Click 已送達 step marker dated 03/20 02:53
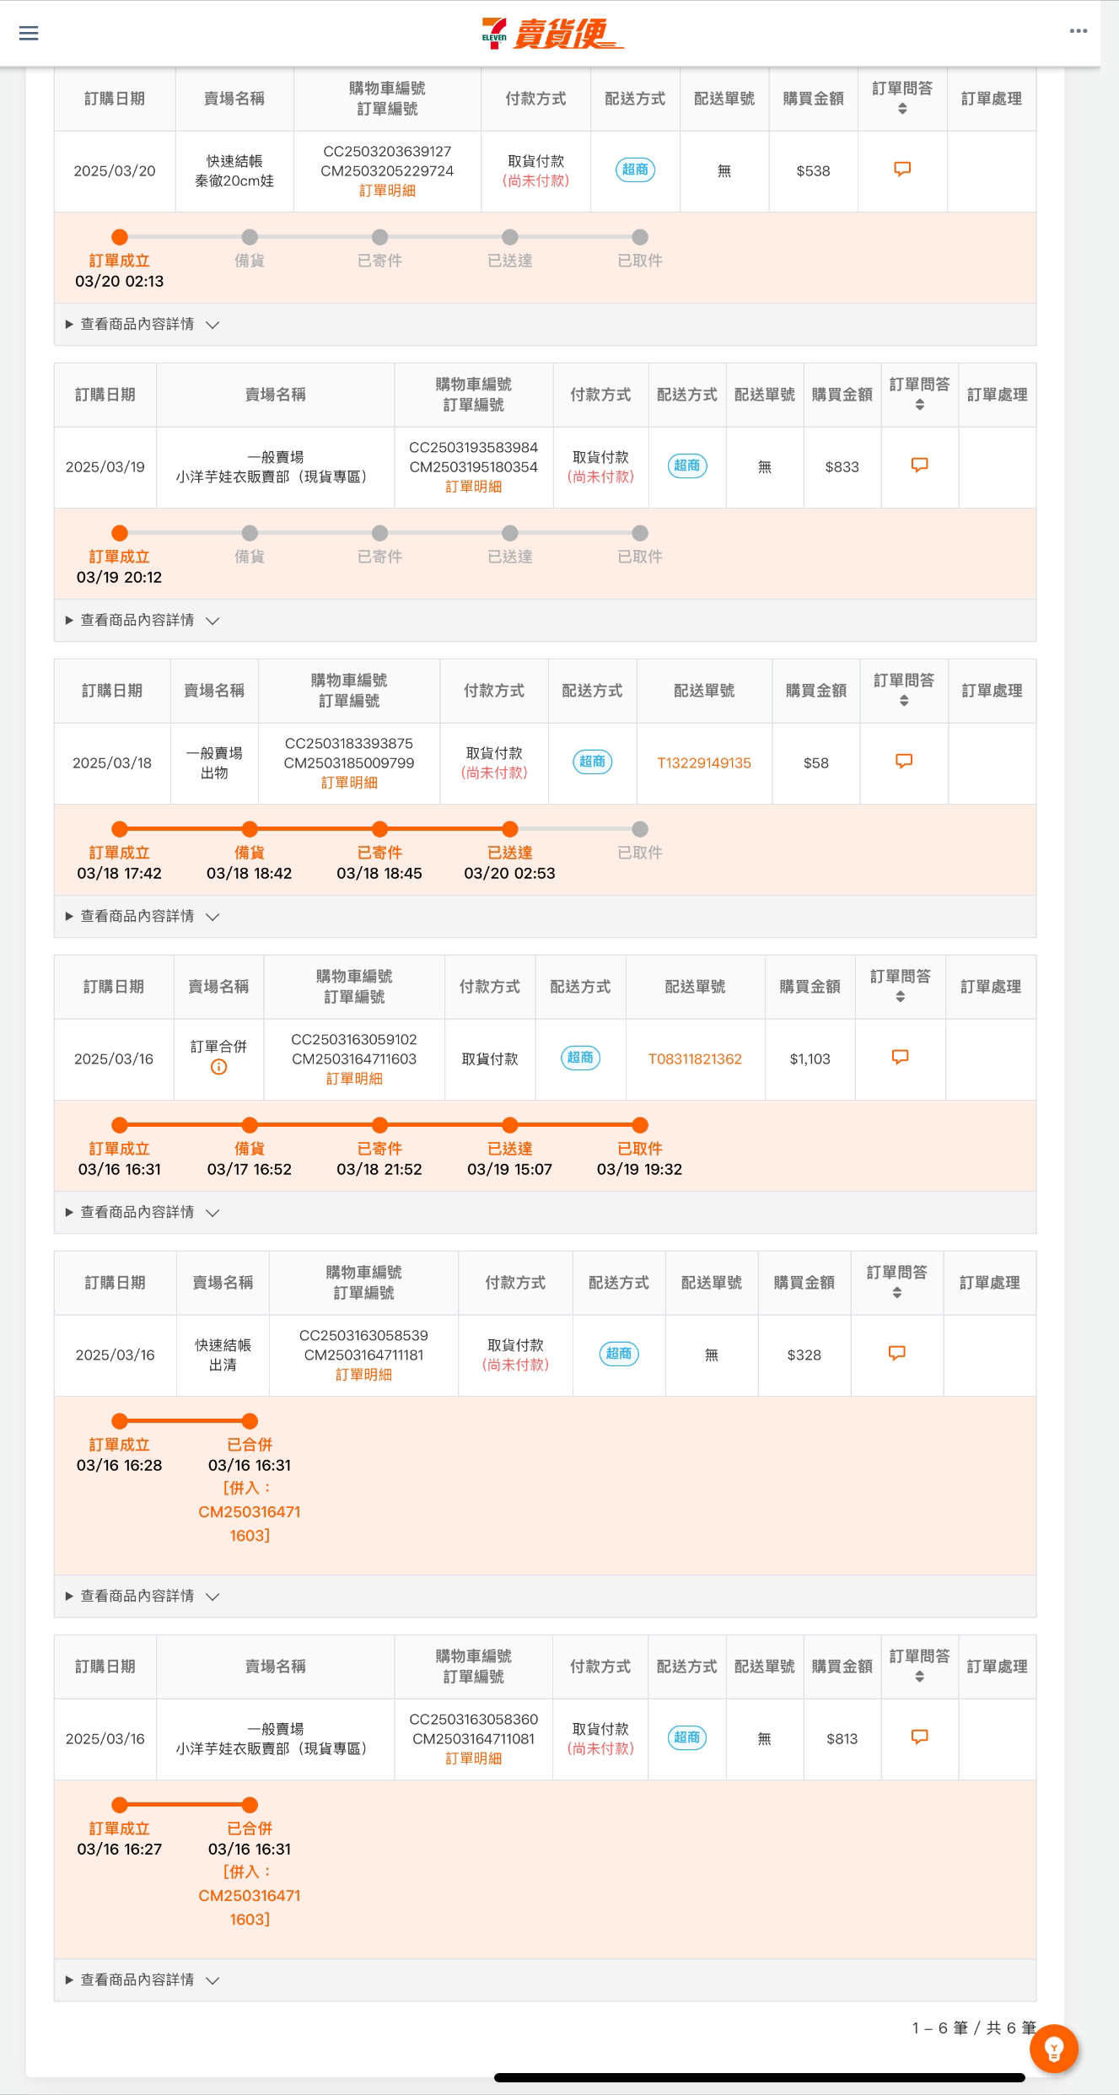This screenshot has width=1119, height=2095. 510,829
